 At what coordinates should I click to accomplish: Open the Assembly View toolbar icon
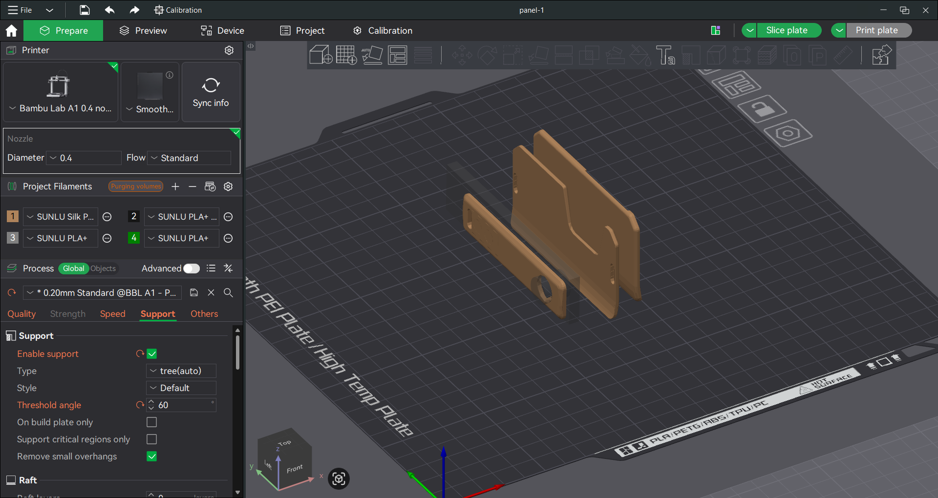(x=881, y=55)
